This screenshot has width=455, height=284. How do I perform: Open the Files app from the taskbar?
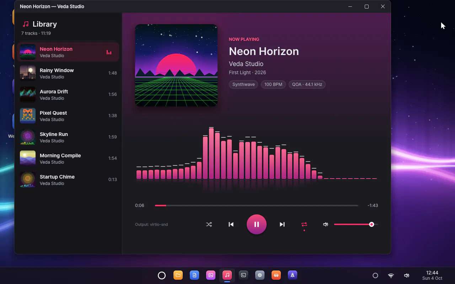click(178, 275)
